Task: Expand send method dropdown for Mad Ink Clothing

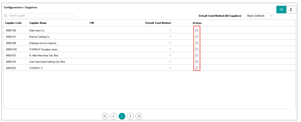Action: point(170,37)
